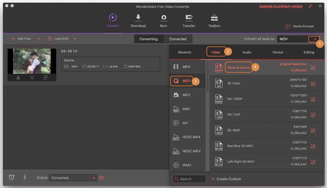Edit the Red-Blue 3D MOV preset
327x188 pixels.
(x=313, y=146)
